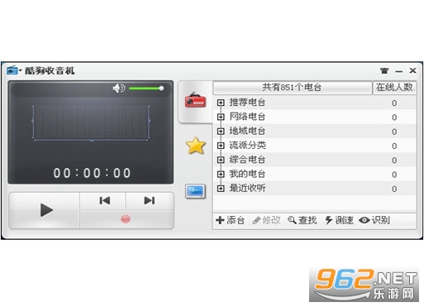Select the 网络电台 row label
Screen dimensions: 424x307
click(247, 117)
